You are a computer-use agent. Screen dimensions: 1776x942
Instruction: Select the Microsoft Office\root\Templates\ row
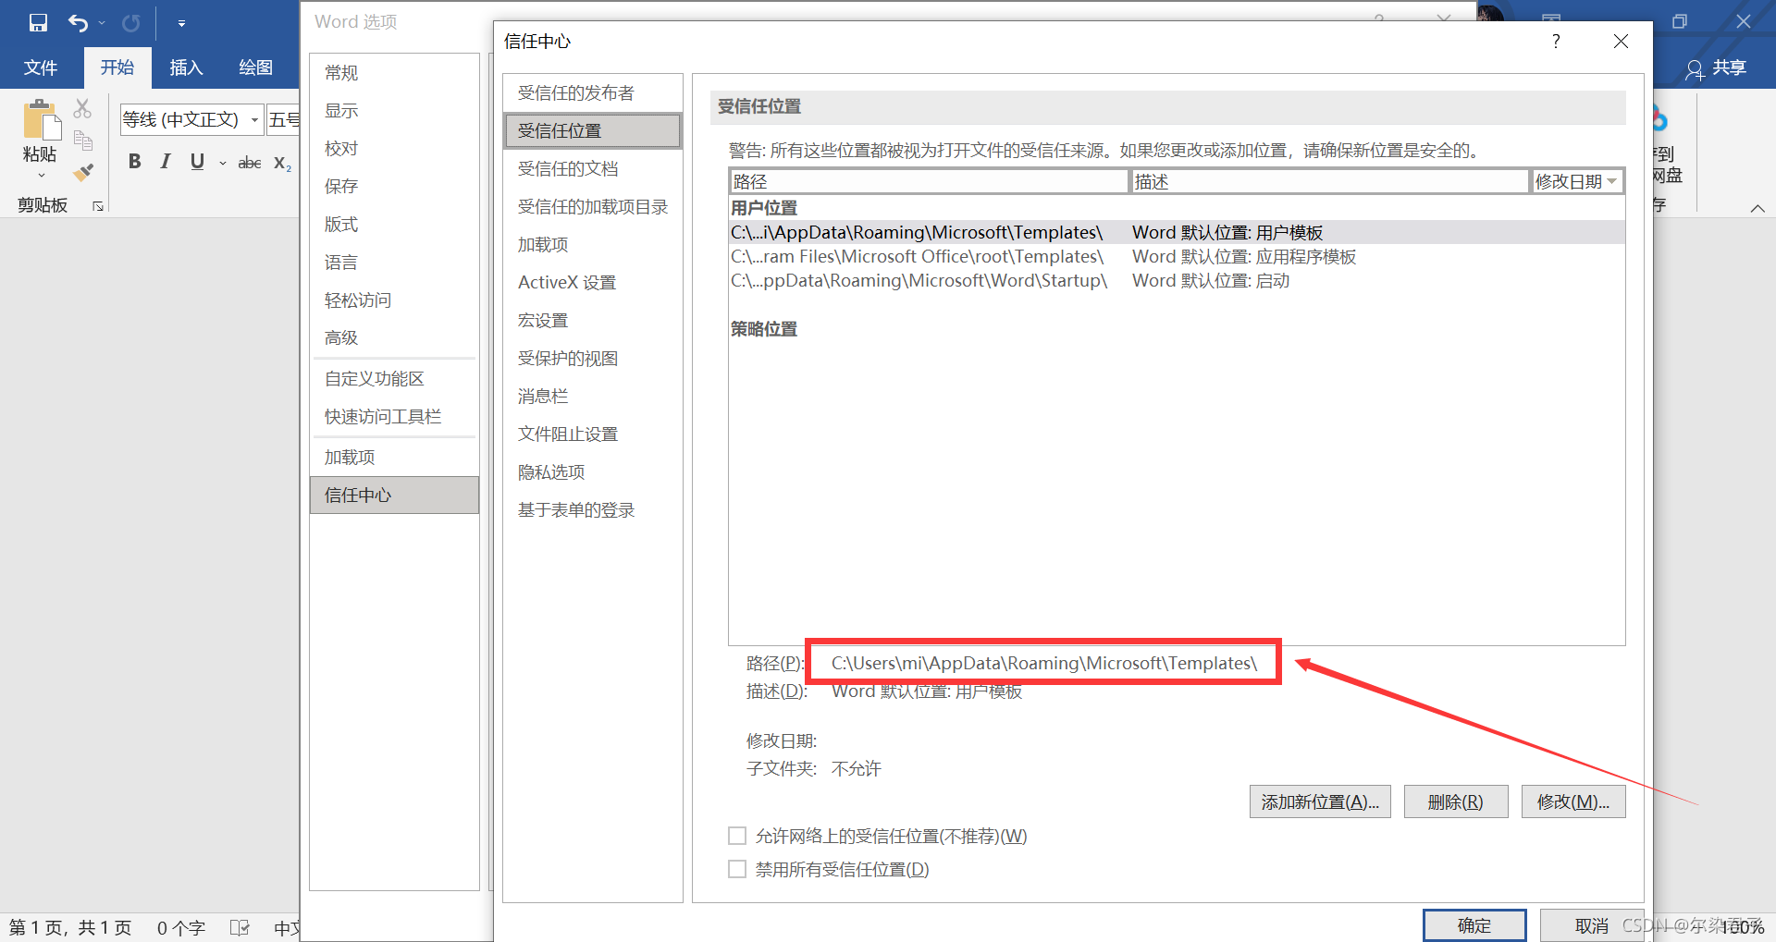point(1177,257)
